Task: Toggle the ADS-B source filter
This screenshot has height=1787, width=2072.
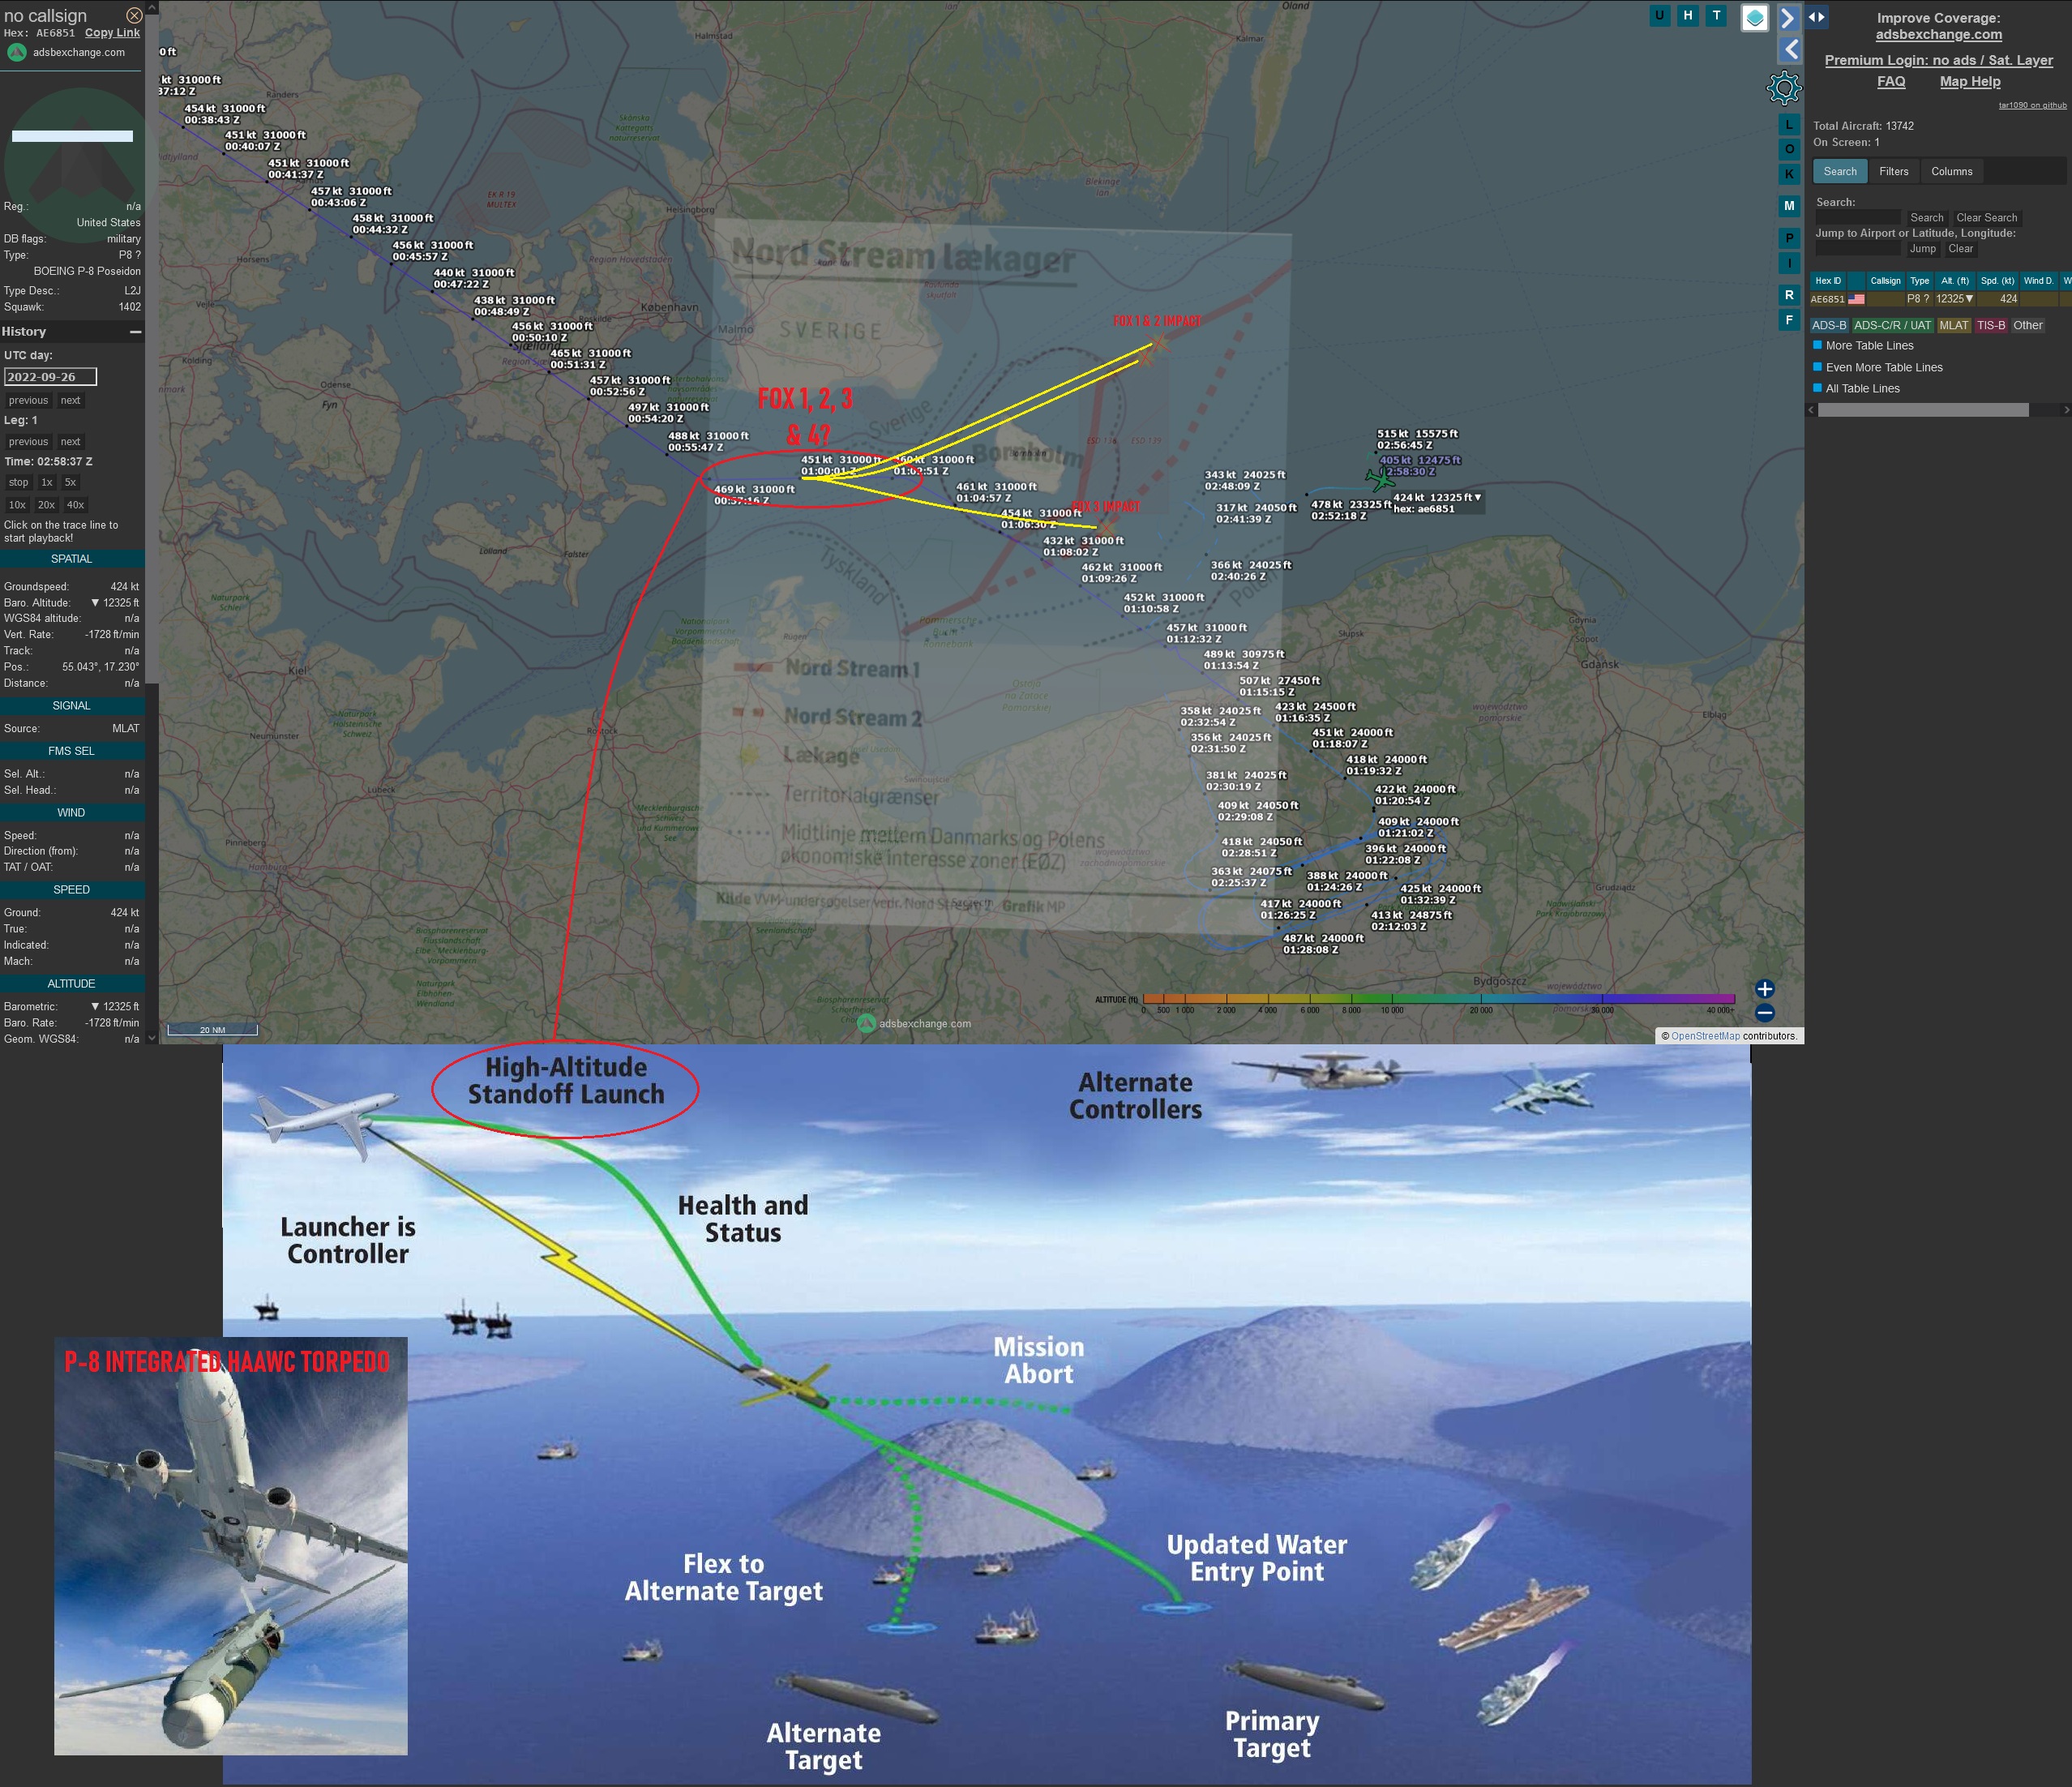Action: 1829,325
